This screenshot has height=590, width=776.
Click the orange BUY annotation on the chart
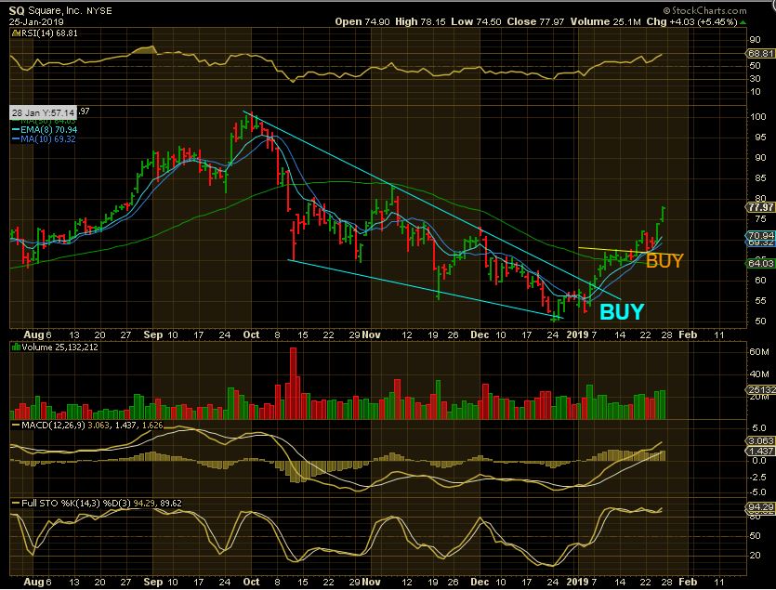(664, 261)
